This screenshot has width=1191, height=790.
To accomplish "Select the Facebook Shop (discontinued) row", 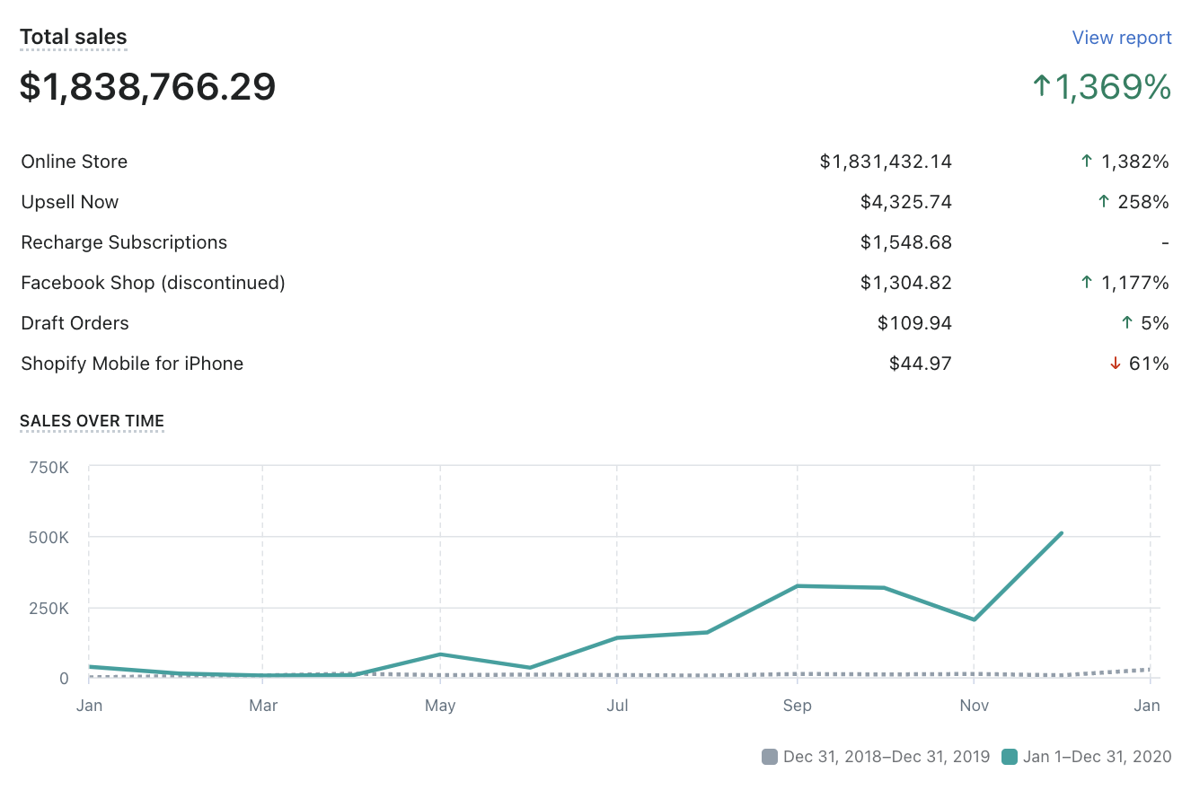I will pyautogui.click(x=153, y=283).
